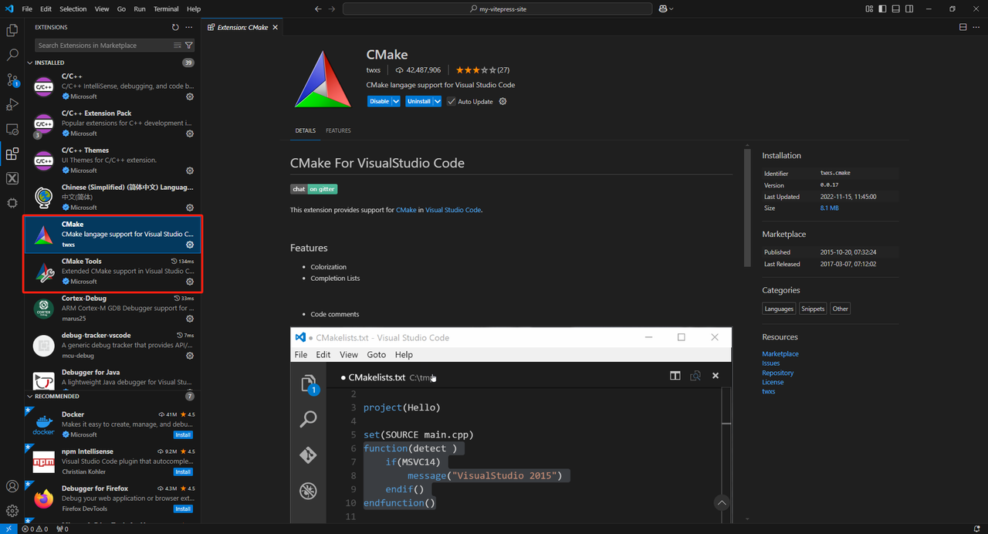Image resolution: width=988 pixels, height=534 pixels.
Task: Refresh the extensions list
Action: click(175, 27)
